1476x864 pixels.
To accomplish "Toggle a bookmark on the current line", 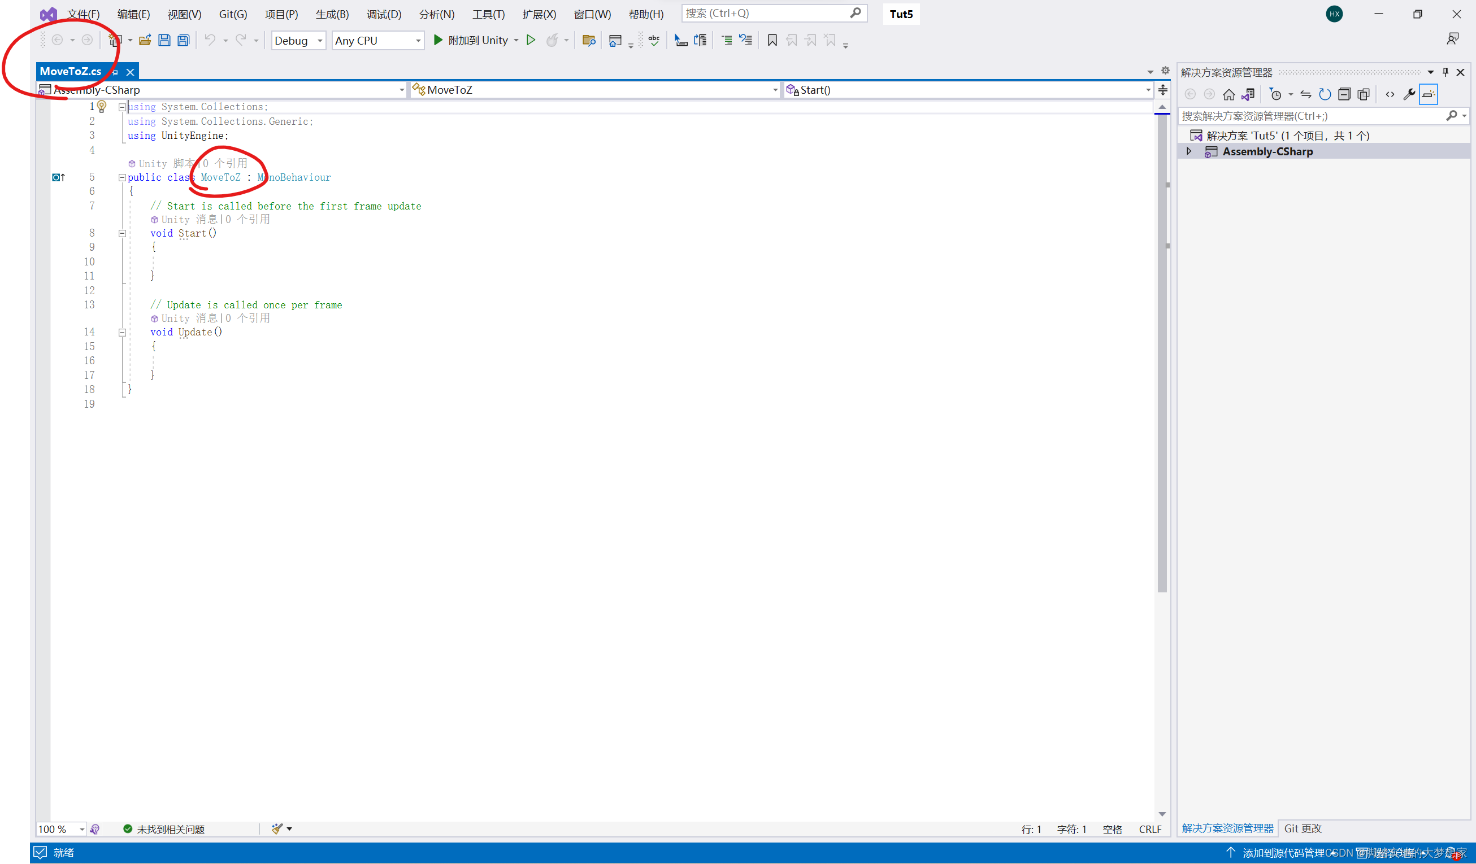I will pos(772,41).
